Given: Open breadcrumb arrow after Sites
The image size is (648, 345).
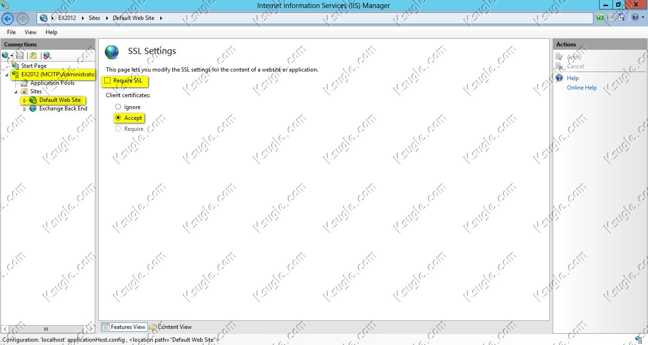Looking at the screenshot, I should click(107, 18).
